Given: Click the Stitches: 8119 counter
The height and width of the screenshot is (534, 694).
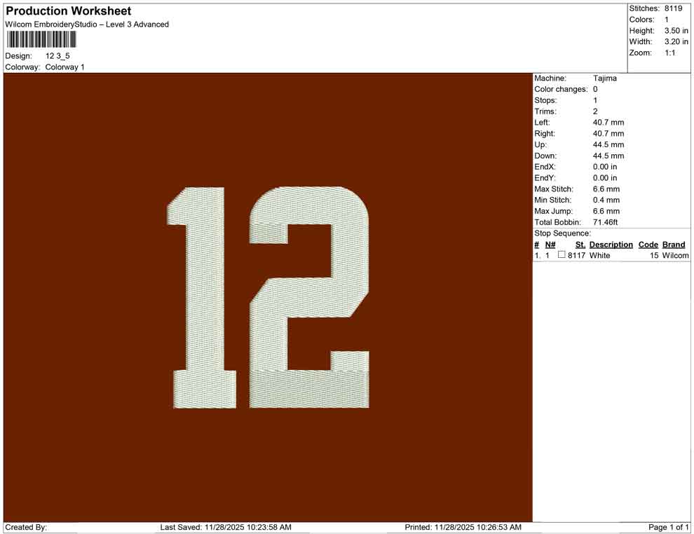Looking at the screenshot, I should pyautogui.click(x=659, y=8).
